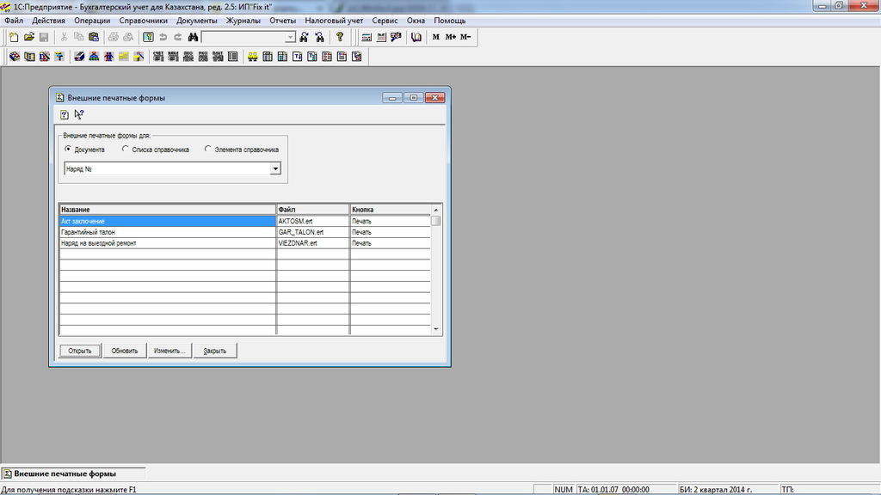The width and height of the screenshot is (881, 495).
Task: Select the Элемента справочника radio button
Action: pos(208,150)
